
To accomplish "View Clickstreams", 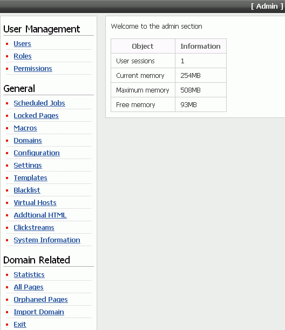I will [x=34, y=227].
